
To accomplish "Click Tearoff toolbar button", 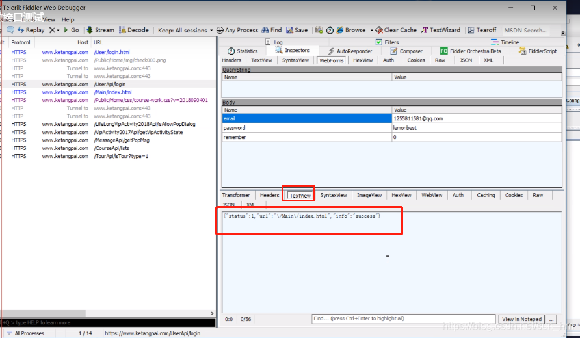I will (482, 30).
